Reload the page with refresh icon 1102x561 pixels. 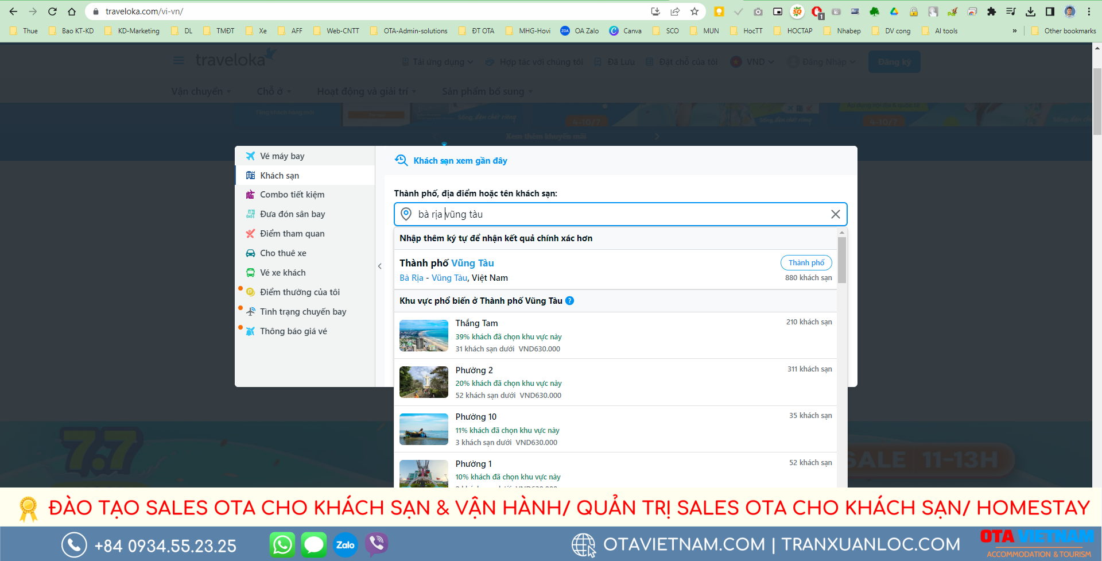(52, 11)
